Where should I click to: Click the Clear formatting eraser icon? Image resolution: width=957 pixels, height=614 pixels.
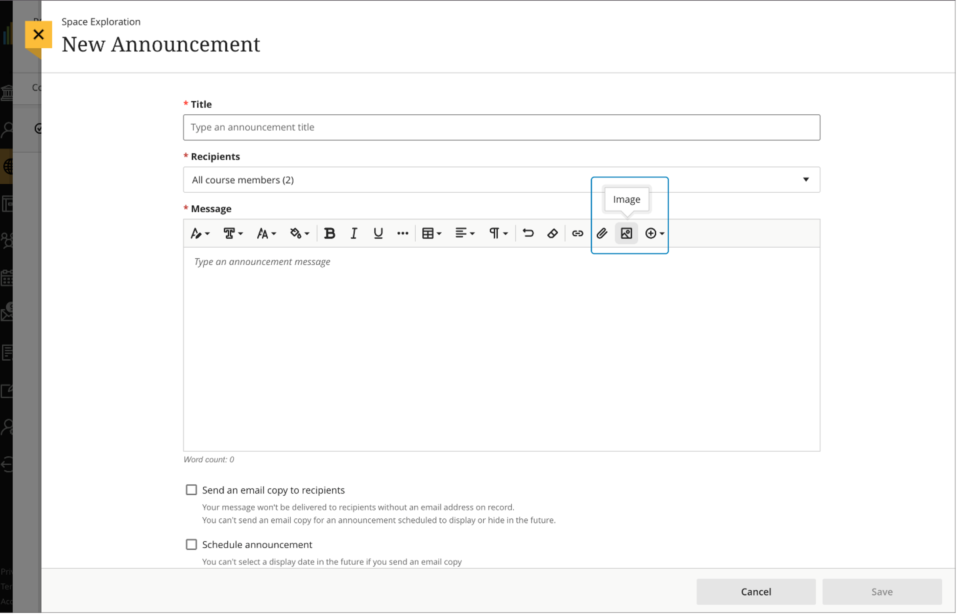click(552, 233)
